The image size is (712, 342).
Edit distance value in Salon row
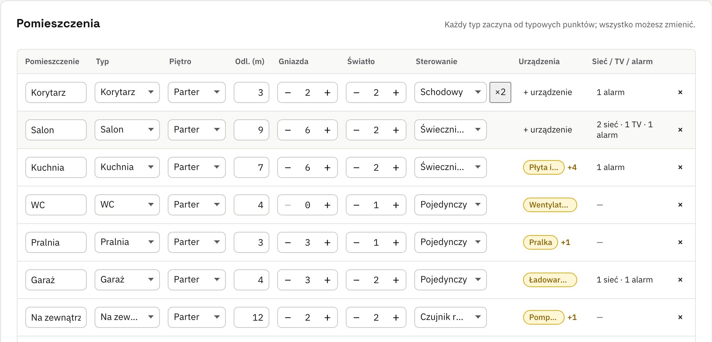[x=252, y=130]
